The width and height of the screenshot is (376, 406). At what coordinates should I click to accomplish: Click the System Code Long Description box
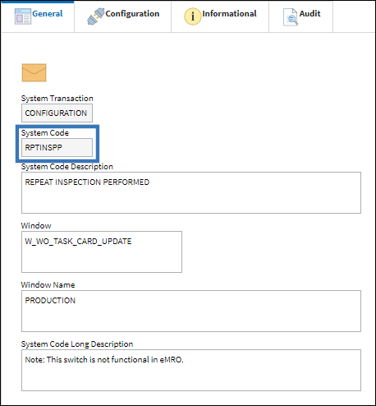191,370
